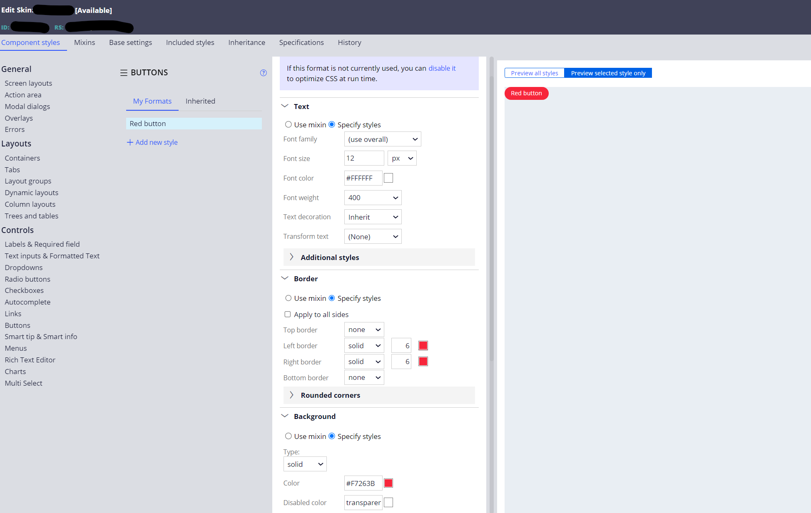Open the Font weight dropdown

(373, 198)
